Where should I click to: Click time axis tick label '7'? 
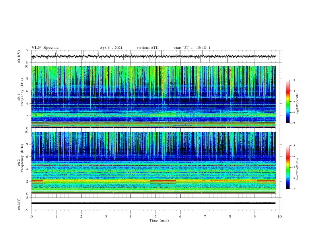205,216
